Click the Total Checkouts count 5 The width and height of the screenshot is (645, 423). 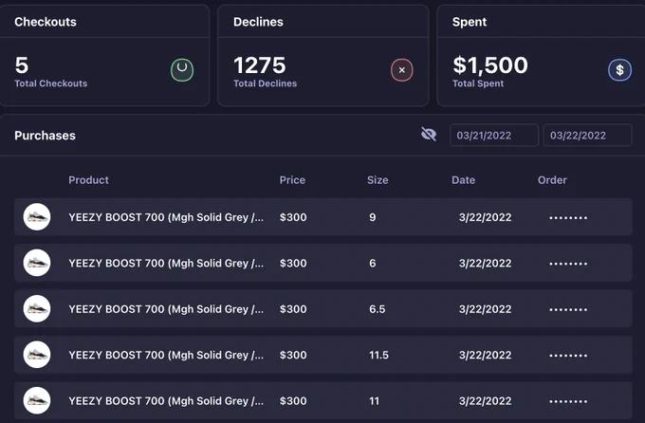[22, 65]
